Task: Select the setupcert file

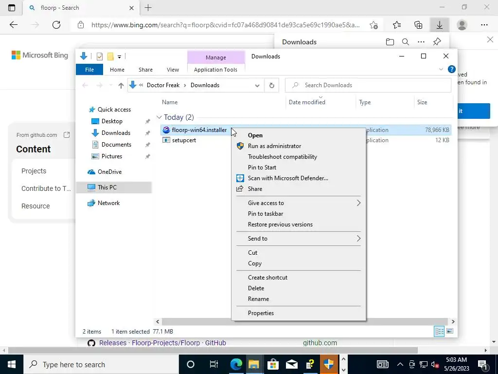Action: [x=184, y=140]
